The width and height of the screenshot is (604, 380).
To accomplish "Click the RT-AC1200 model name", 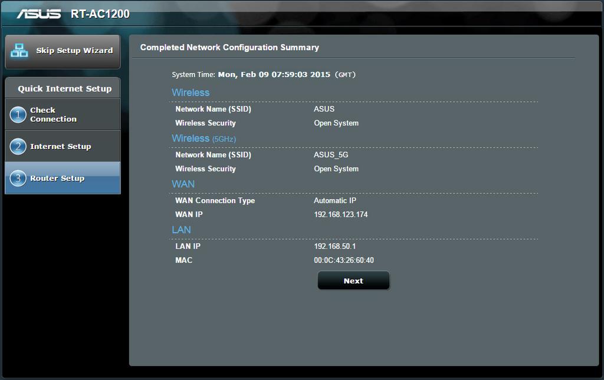I will coord(100,14).
